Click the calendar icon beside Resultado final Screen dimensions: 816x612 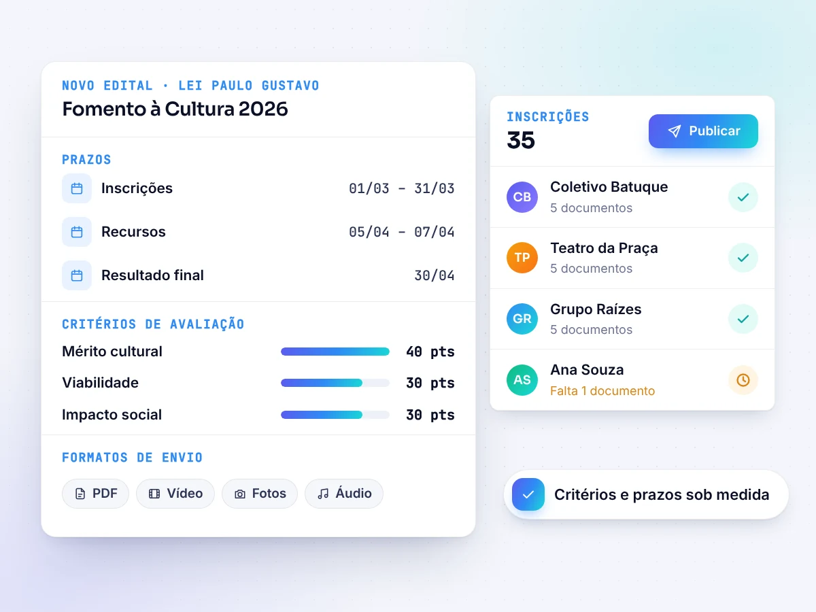[77, 275]
